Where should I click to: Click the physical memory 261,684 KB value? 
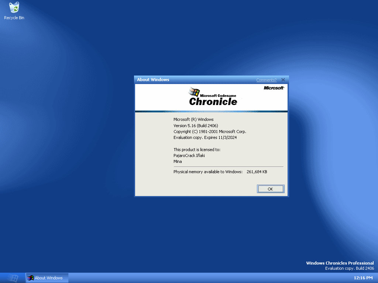tap(257, 171)
